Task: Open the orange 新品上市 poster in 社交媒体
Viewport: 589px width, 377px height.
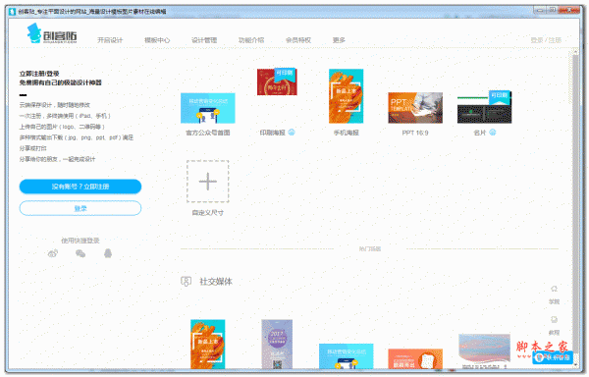Action: coord(208,345)
